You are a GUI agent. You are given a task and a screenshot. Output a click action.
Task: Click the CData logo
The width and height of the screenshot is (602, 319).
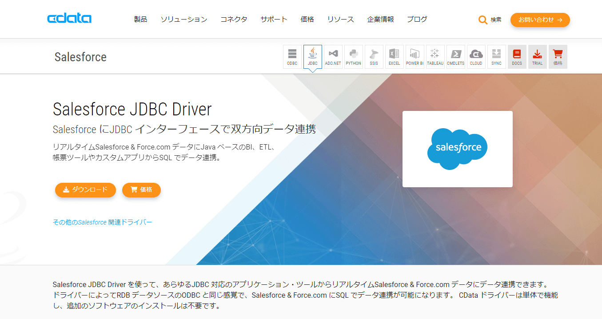69,19
